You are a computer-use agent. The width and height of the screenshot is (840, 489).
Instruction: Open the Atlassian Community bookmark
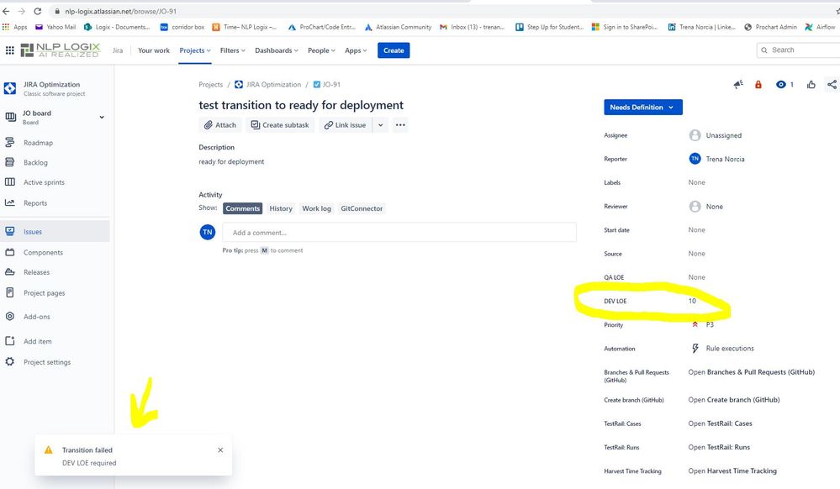click(398, 27)
